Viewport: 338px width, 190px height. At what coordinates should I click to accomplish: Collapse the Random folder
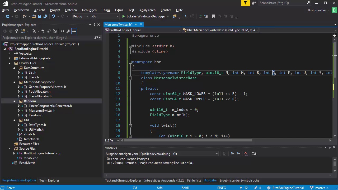tap(15, 101)
